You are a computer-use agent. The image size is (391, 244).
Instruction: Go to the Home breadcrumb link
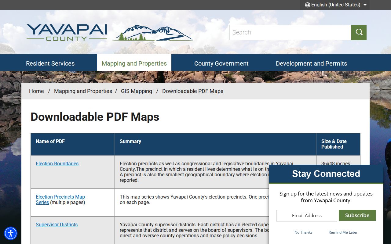(36, 91)
